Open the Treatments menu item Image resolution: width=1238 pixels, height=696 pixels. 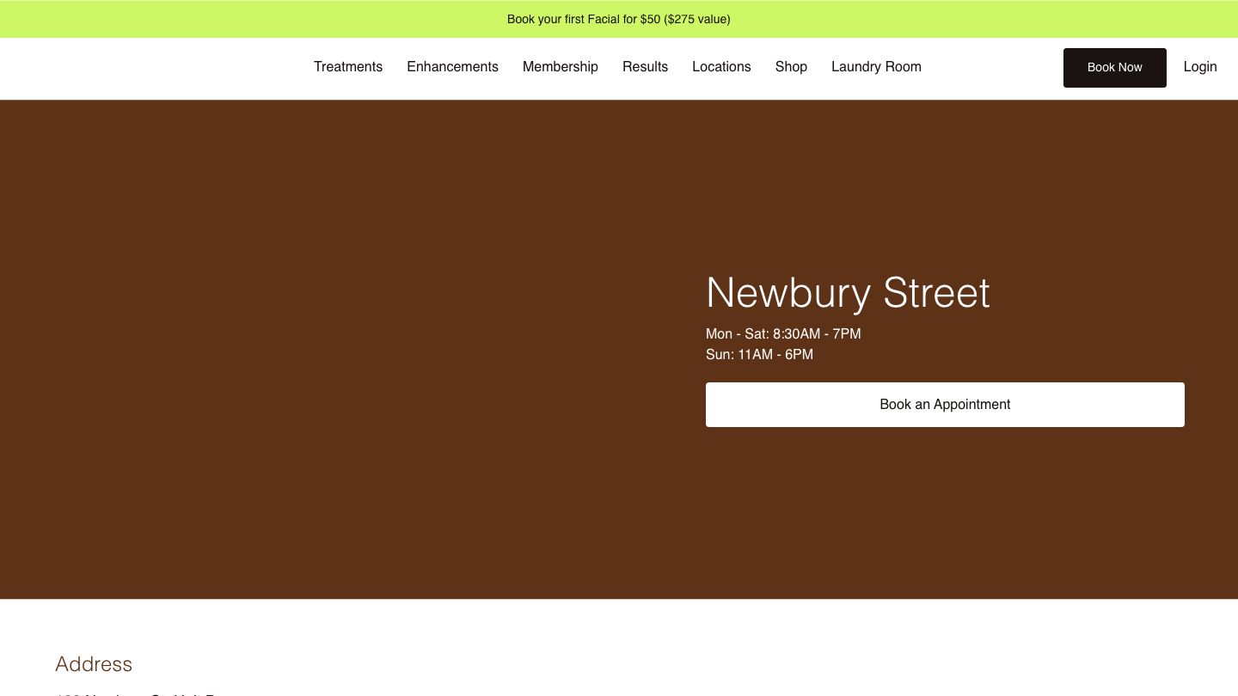347,67
